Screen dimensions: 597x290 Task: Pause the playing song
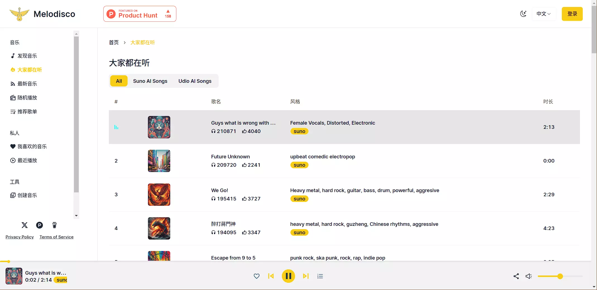pyautogui.click(x=288, y=276)
